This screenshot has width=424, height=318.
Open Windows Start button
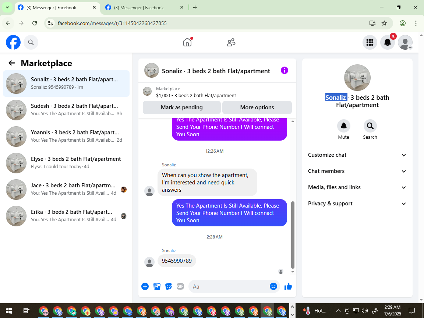(8, 310)
